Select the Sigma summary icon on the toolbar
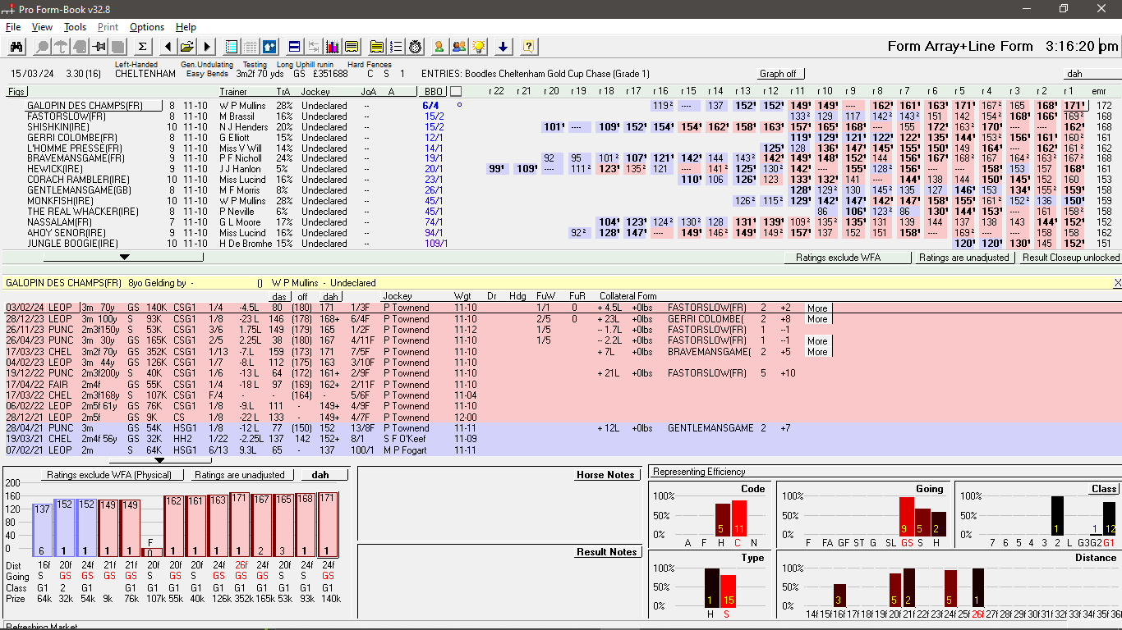Screen dimensions: 1122x630 point(142,47)
